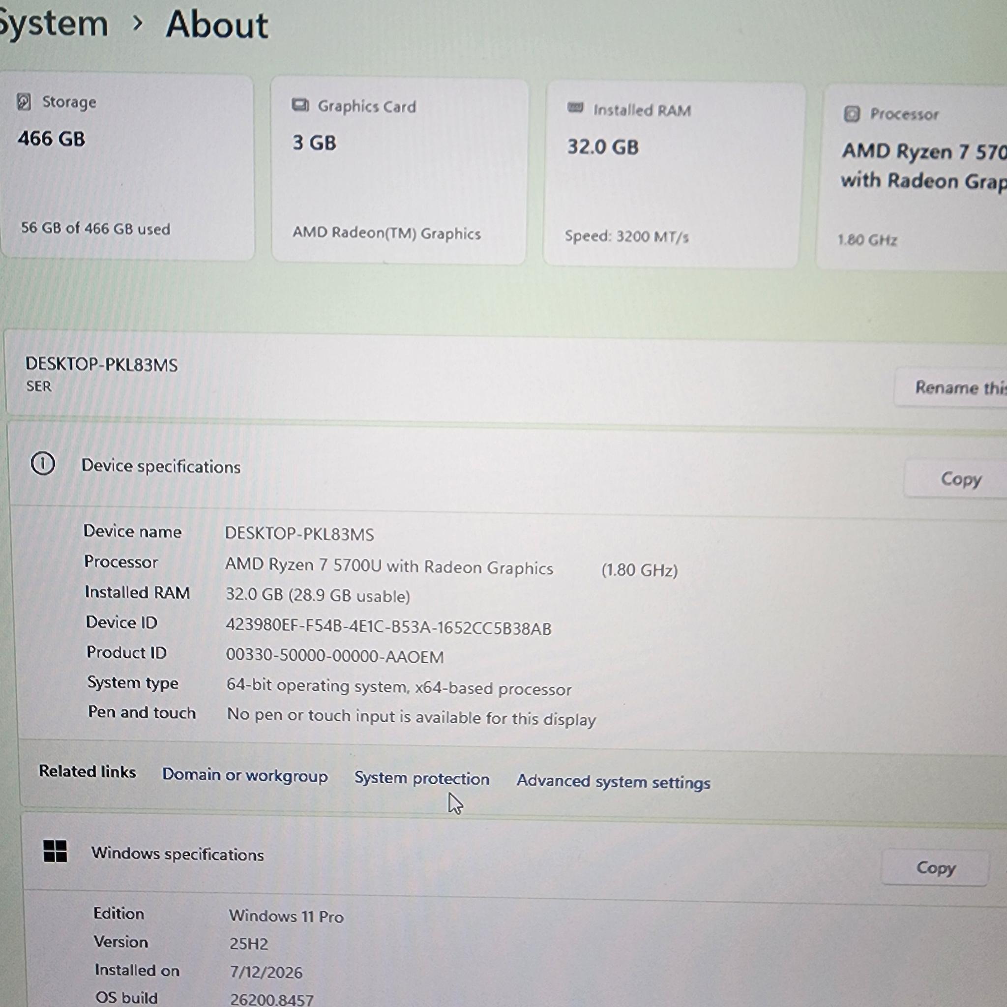
Task: Open Advanced system settings link
Action: tap(614, 781)
